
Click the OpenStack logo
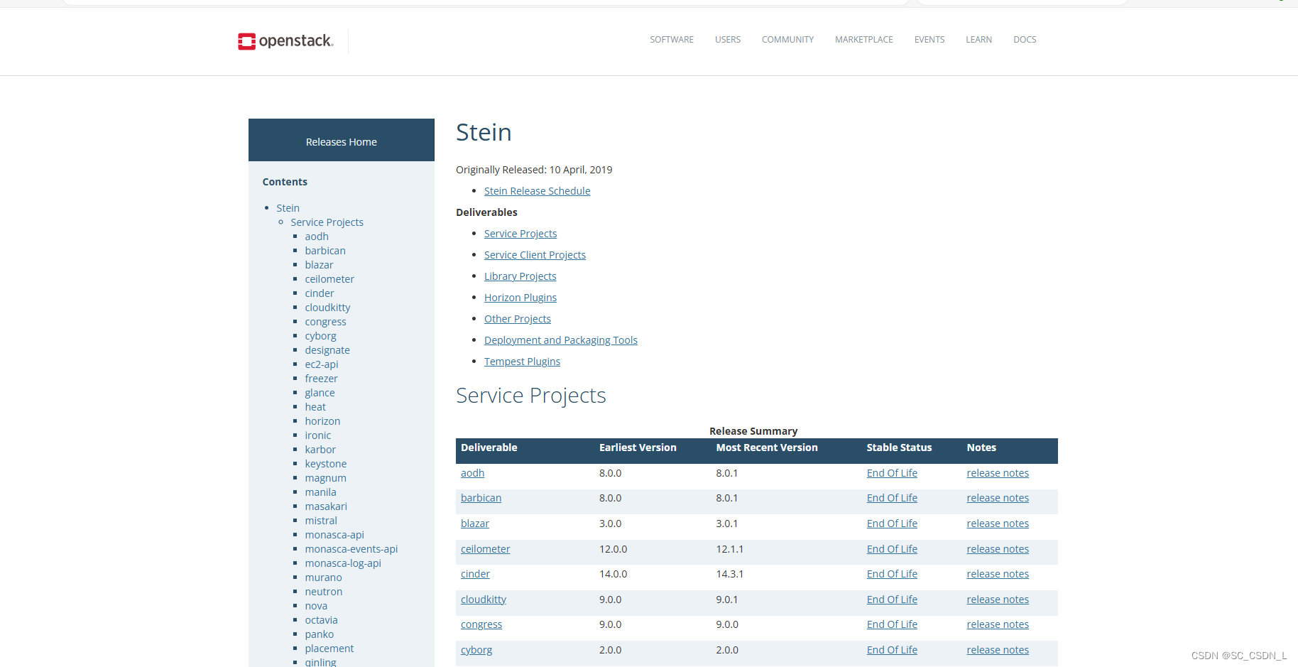pos(285,41)
